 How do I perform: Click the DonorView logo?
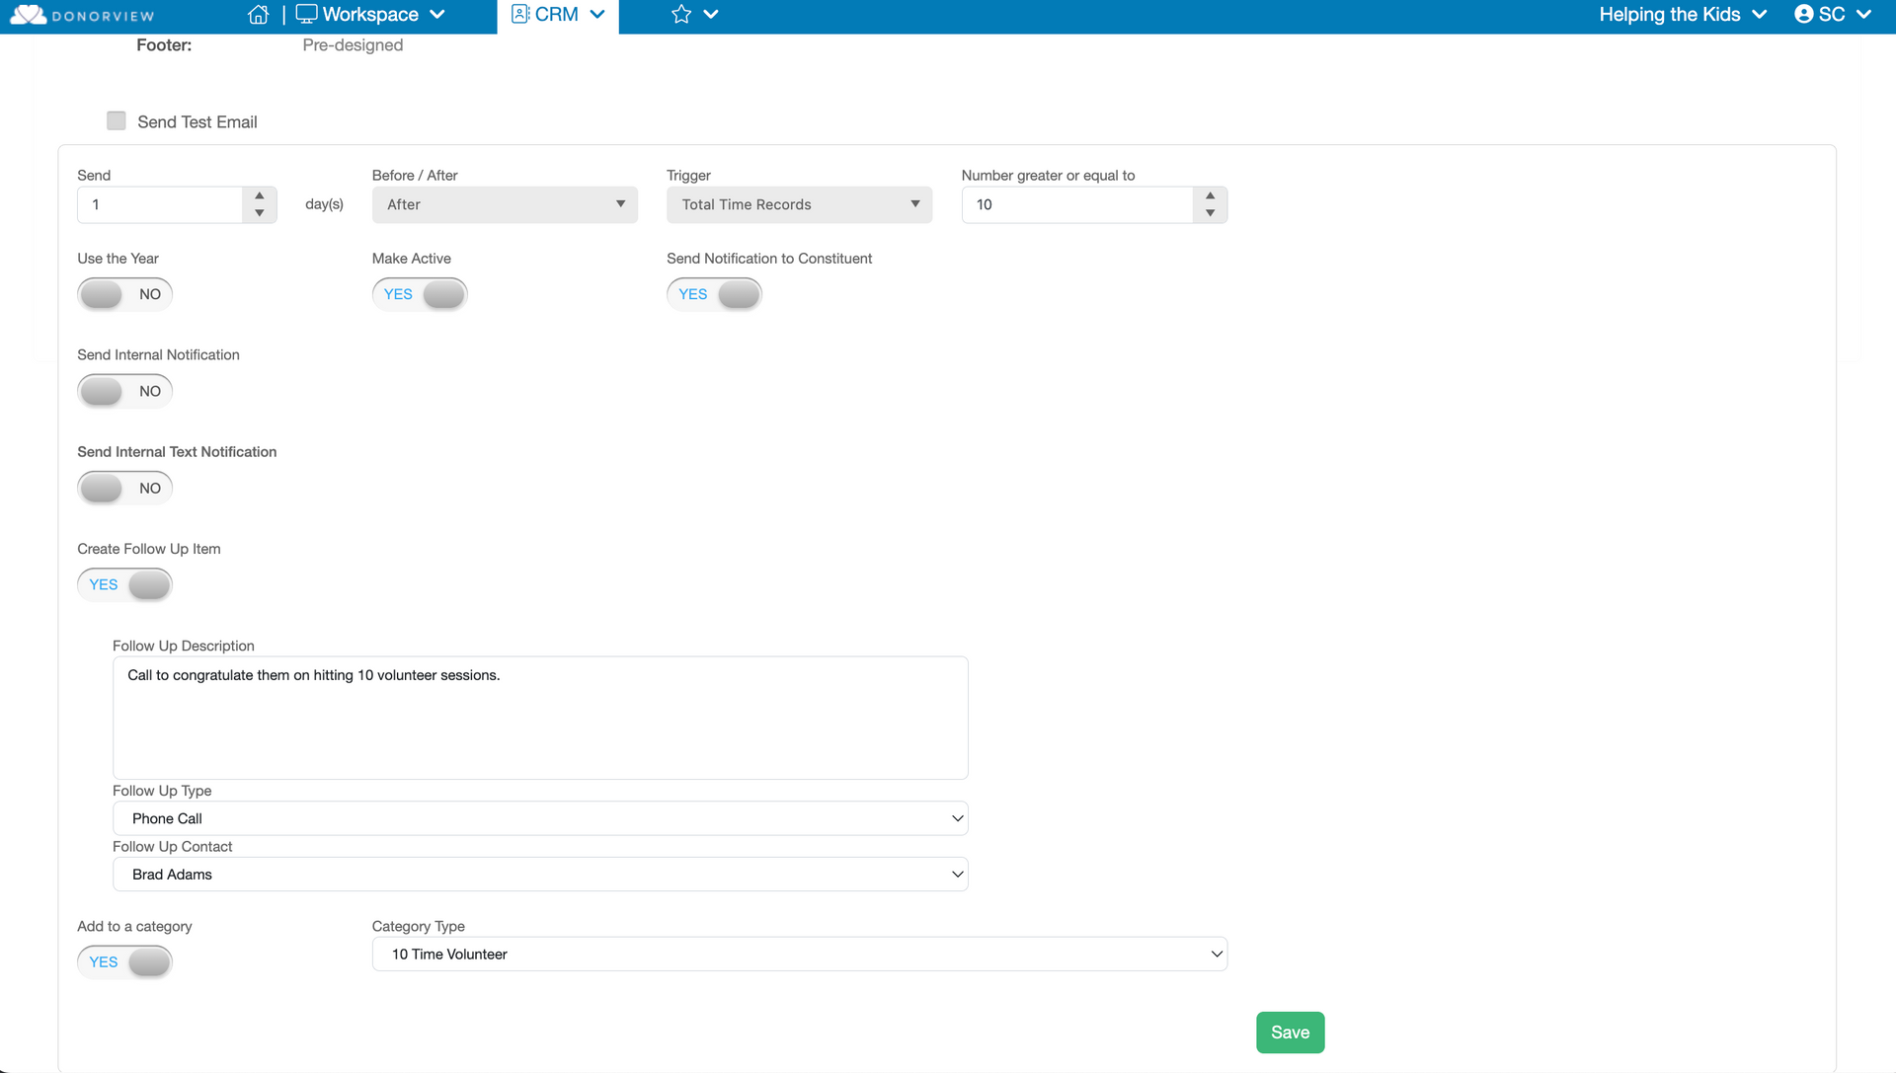(82, 15)
